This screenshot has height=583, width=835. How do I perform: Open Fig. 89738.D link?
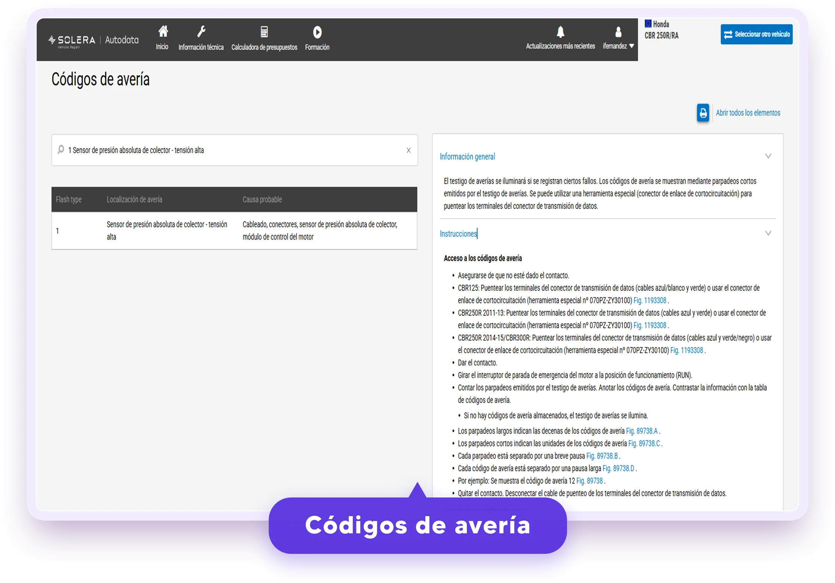[x=618, y=468]
